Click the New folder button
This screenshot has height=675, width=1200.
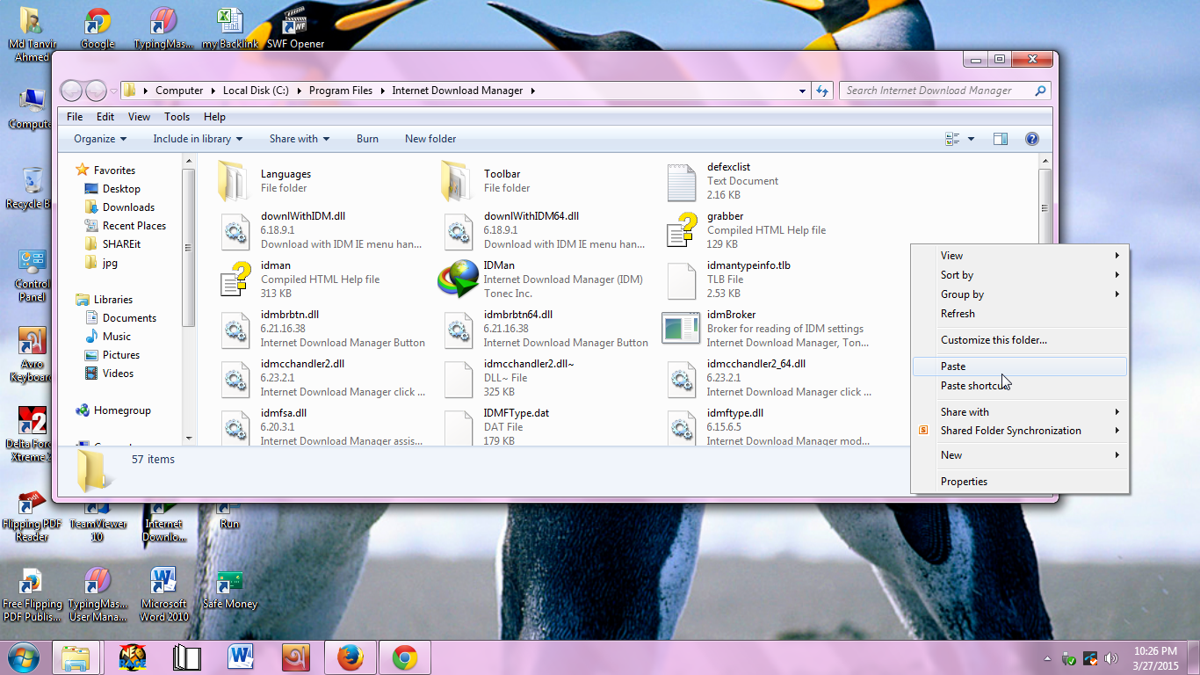[430, 139]
